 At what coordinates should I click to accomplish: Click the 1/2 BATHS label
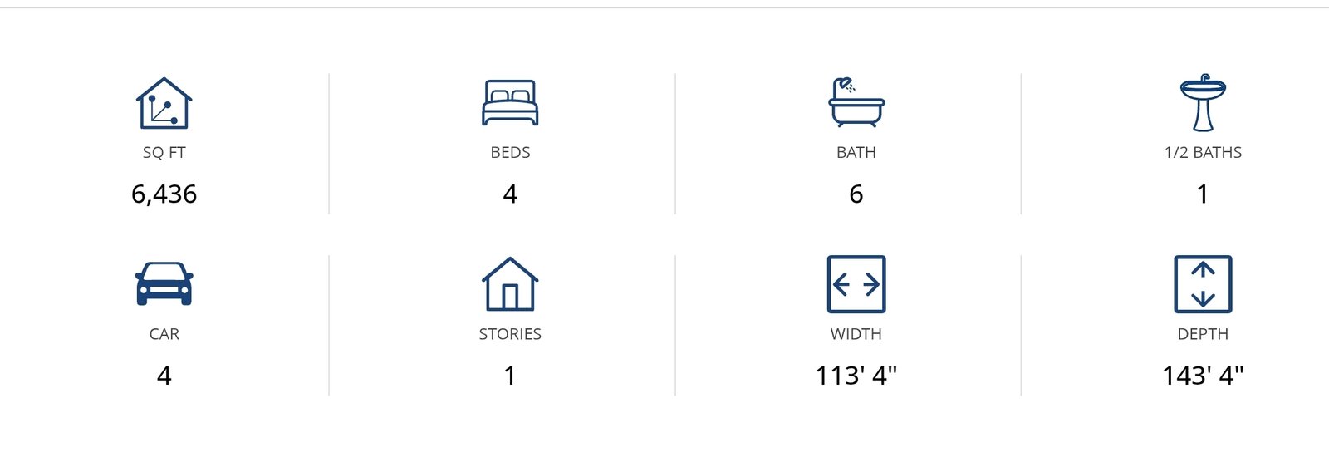(1203, 153)
